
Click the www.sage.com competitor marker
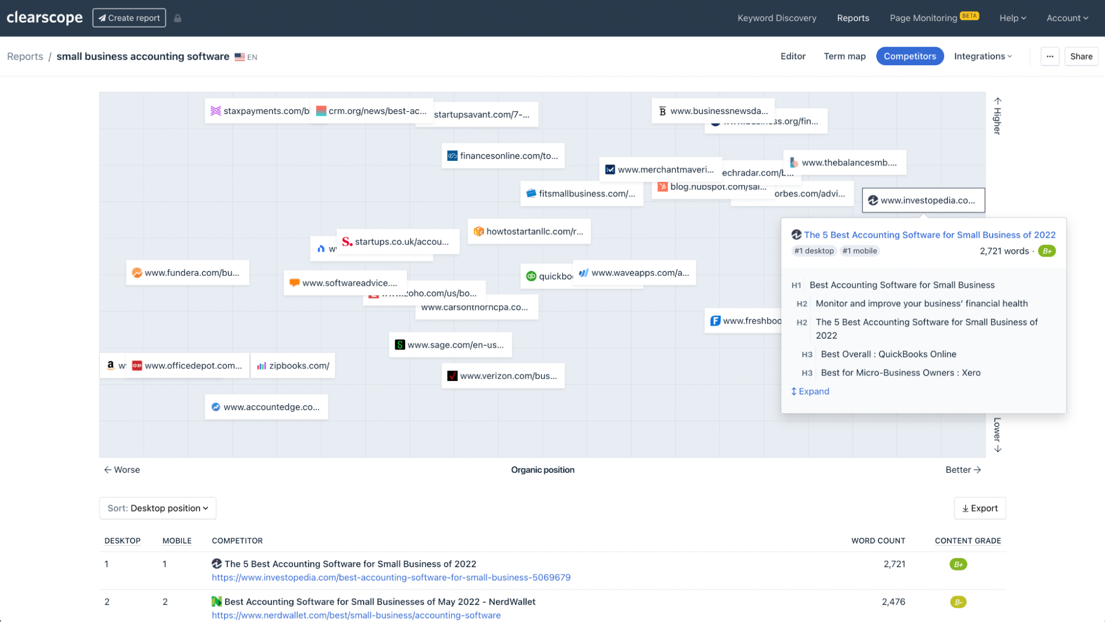point(450,345)
